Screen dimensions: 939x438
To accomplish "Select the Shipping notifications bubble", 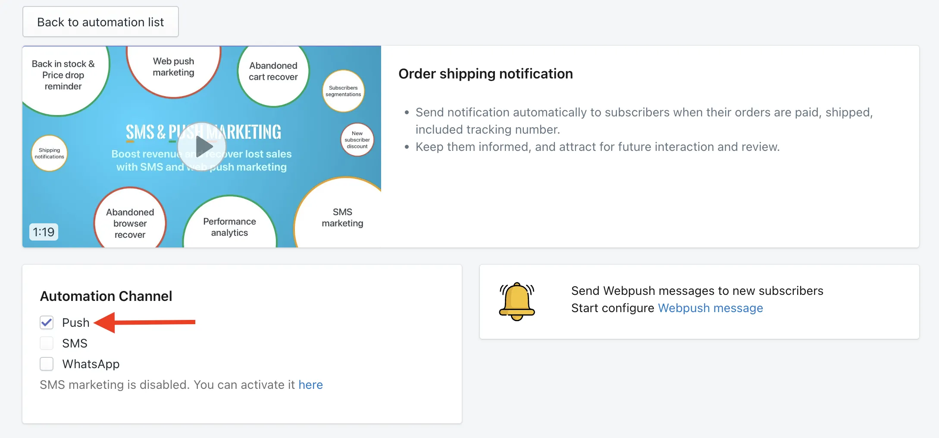I will coord(49,153).
